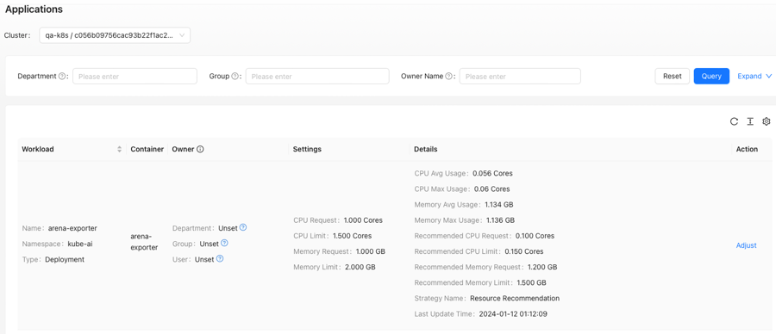Click info icon beside Owner column header
776x334 pixels.
click(x=200, y=149)
